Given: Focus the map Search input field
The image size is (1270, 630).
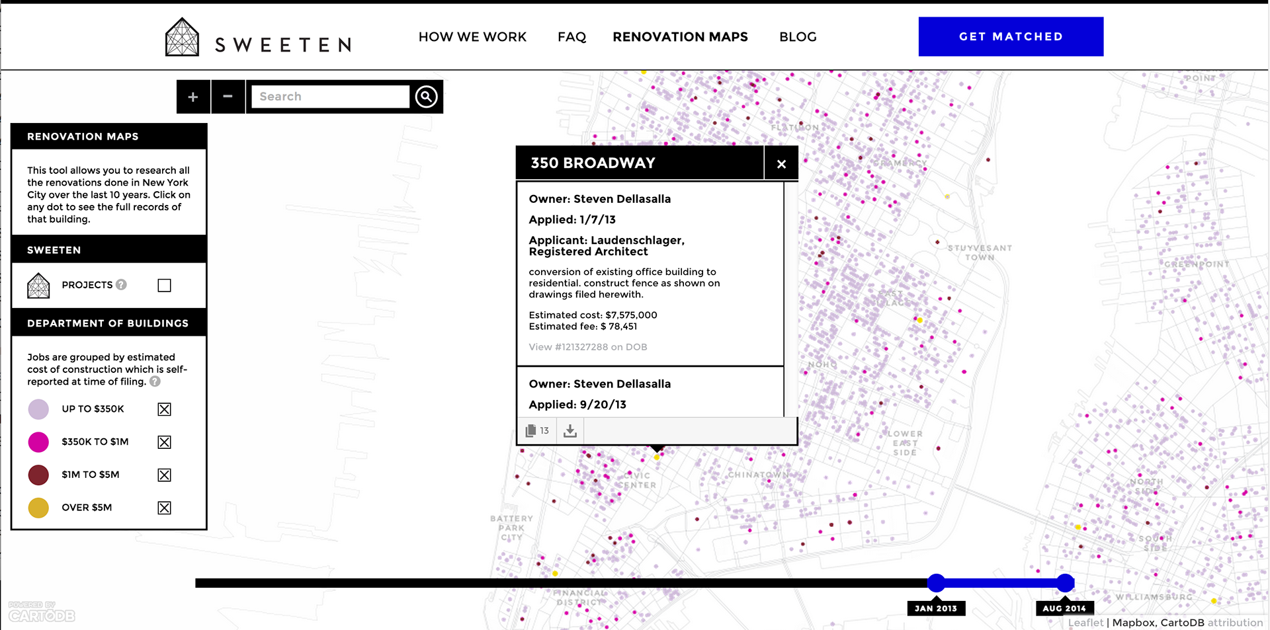Looking at the screenshot, I should (330, 97).
